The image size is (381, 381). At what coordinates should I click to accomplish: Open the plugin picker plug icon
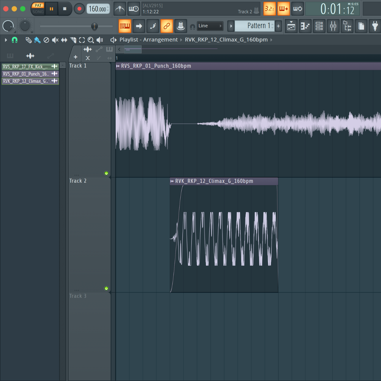click(x=375, y=26)
